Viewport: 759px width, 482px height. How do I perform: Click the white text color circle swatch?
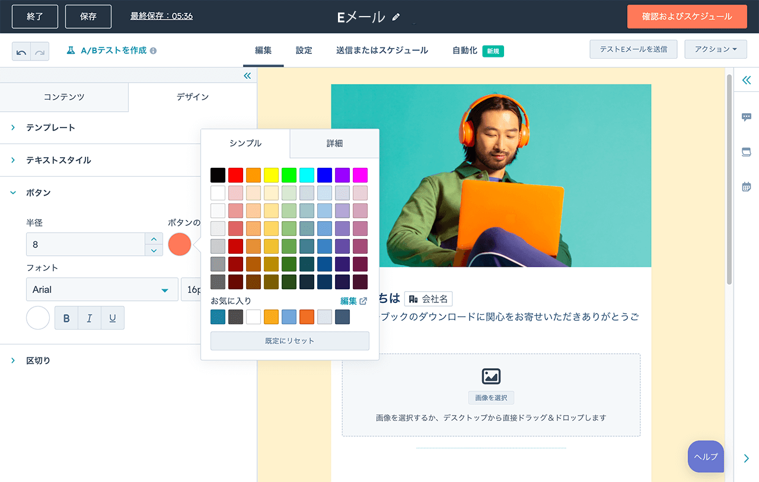pyautogui.click(x=38, y=318)
